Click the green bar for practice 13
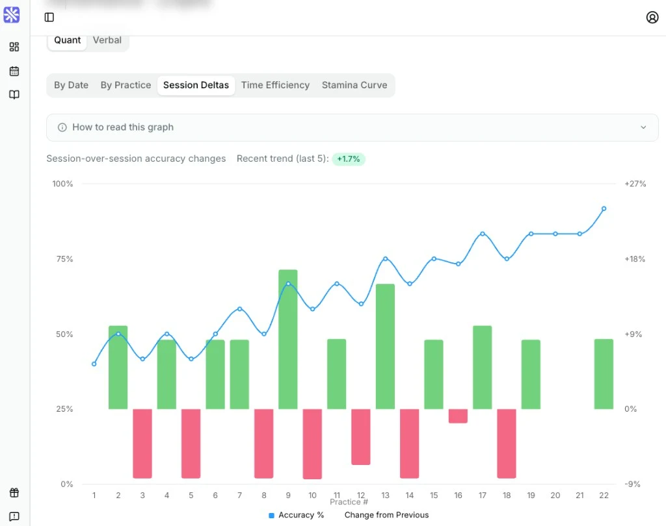 pos(385,347)
